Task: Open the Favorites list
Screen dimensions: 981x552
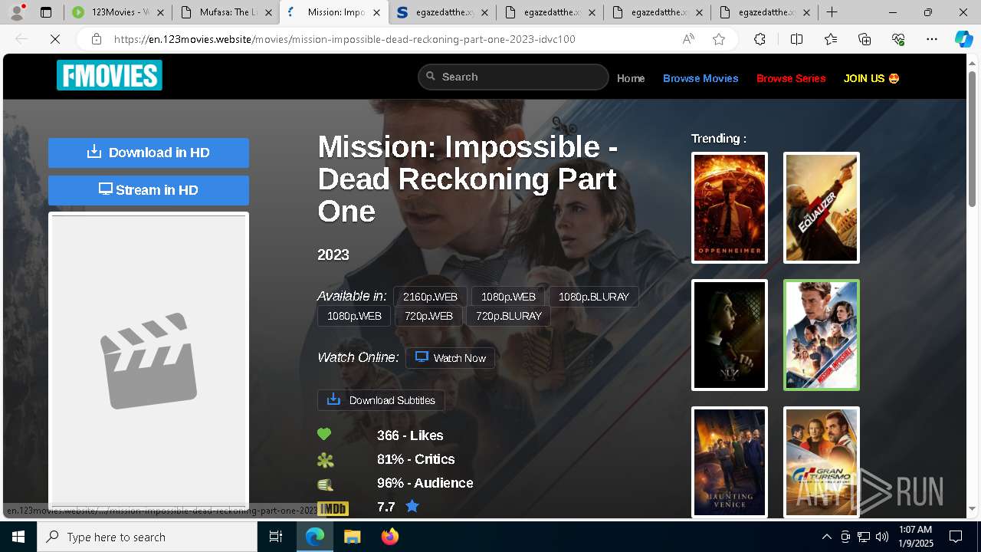Action: [831, 39]
